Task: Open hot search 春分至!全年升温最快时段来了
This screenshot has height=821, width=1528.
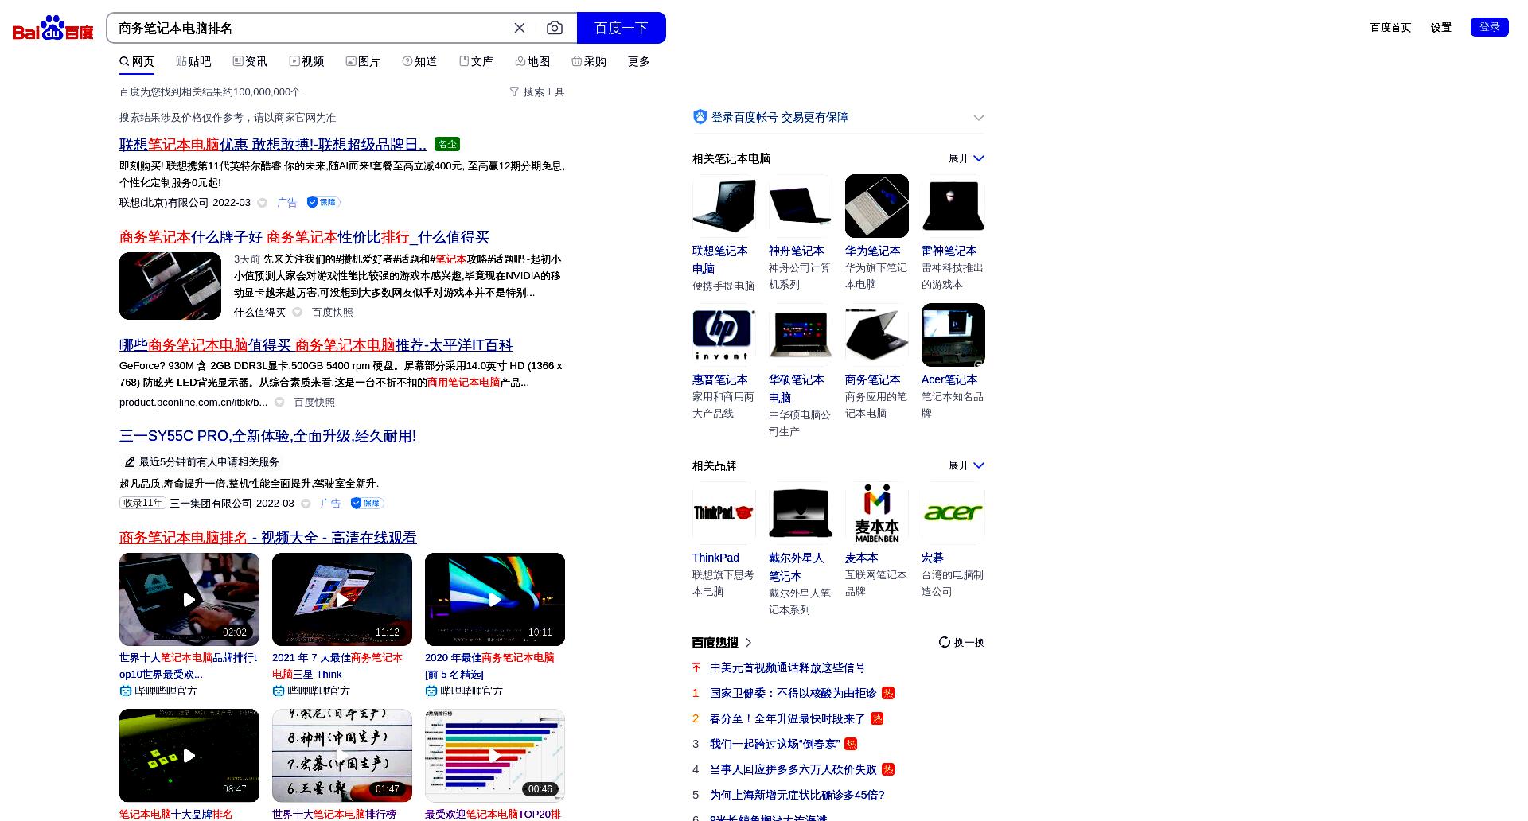Action: pos(787,719)
